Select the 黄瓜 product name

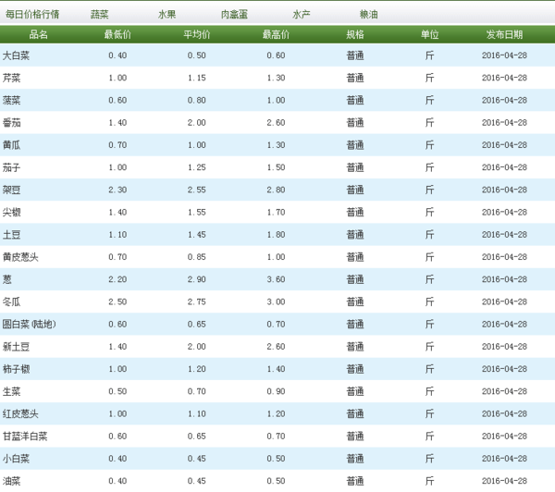coord(11,145)
